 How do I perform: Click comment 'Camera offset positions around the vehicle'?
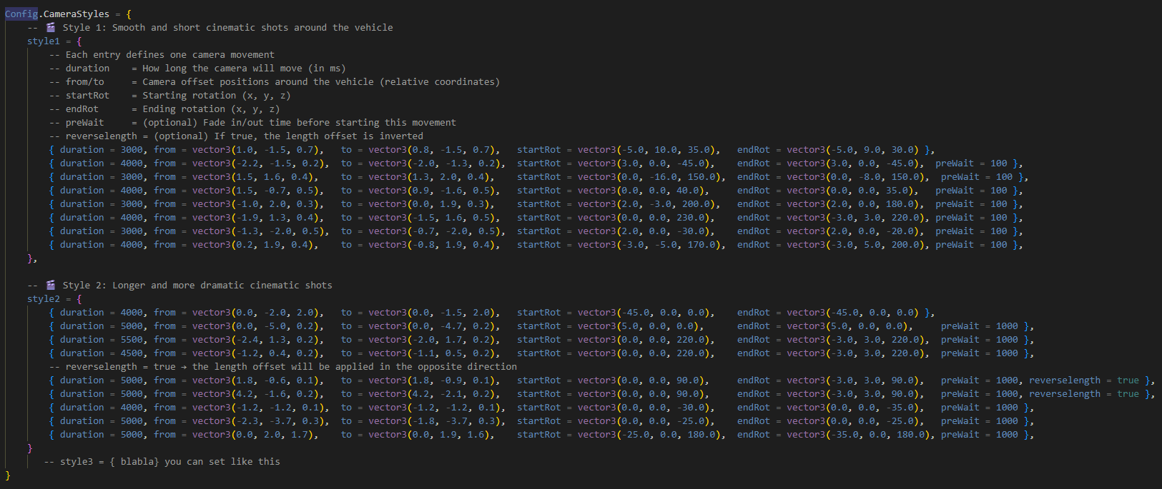tap(257, 82)
